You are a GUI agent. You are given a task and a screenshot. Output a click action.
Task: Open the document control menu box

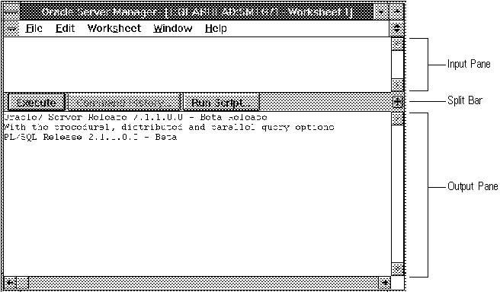(x=11, y=28)
